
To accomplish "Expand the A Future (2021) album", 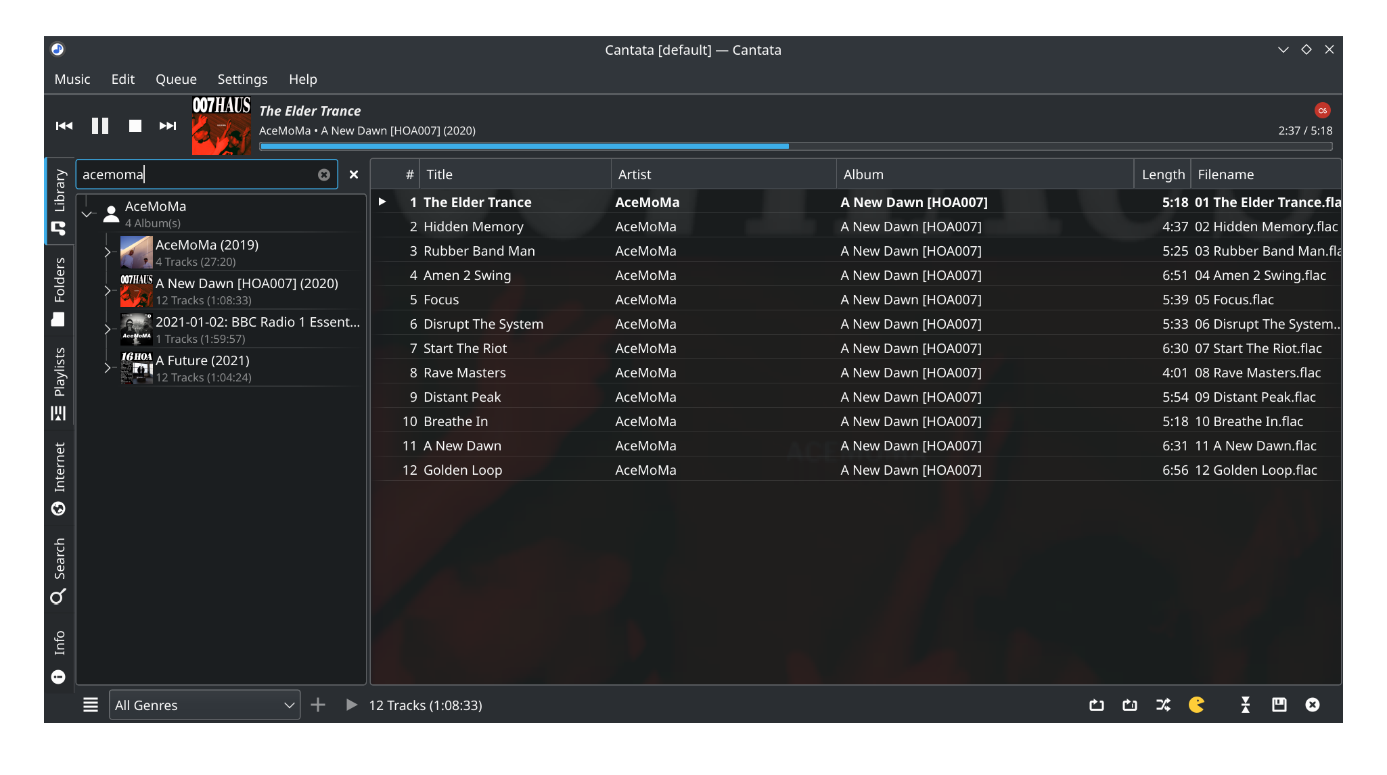I will click(107, 368).
